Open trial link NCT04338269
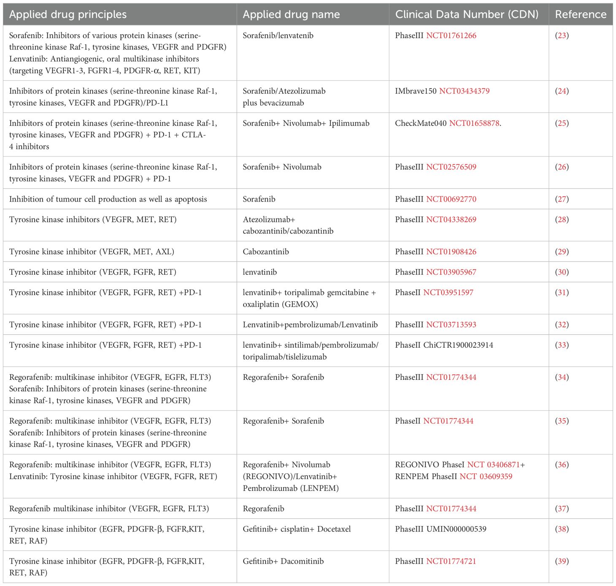 (x=451, y=219)
